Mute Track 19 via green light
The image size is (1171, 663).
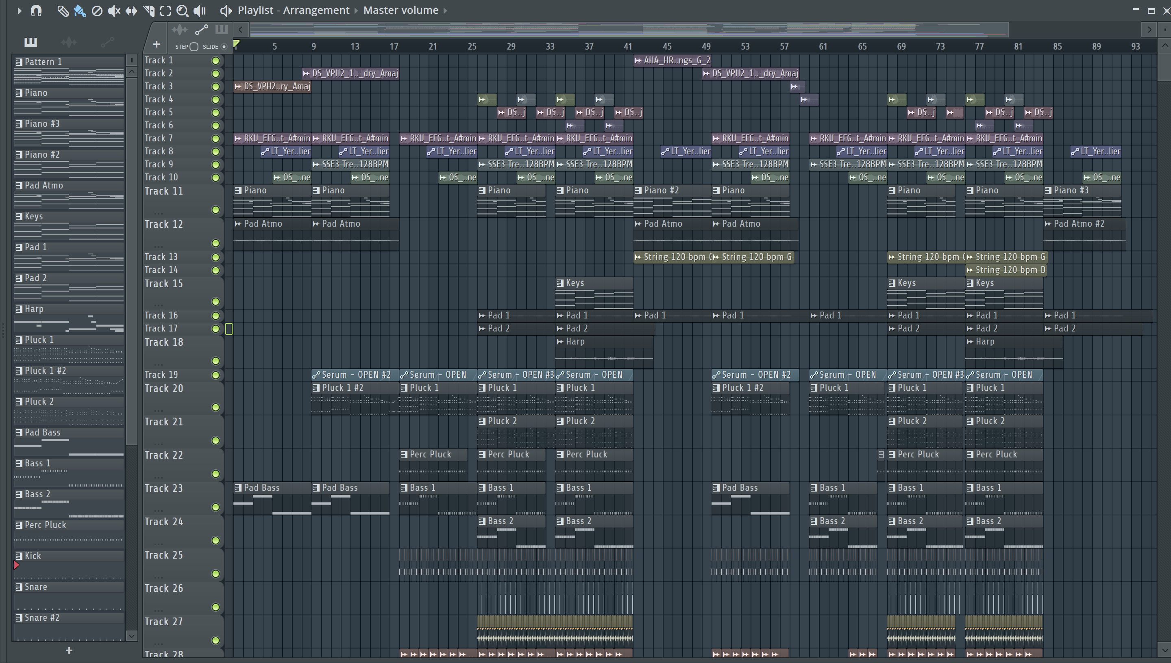[x=215, y=375]
